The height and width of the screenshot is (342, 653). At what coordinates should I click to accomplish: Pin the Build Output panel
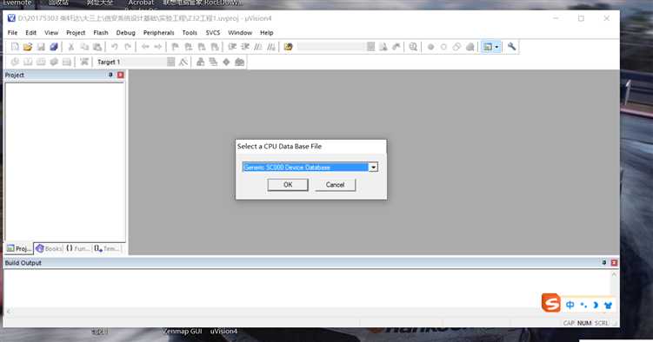tap(603, 263)
